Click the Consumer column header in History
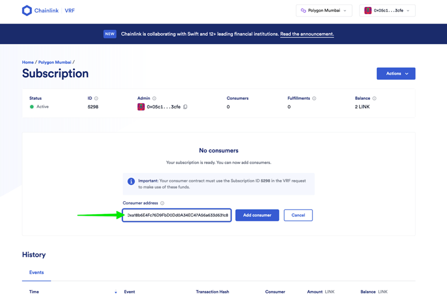Image resolution: width=447 pixels, height=297 pixels. coord(275,292)
